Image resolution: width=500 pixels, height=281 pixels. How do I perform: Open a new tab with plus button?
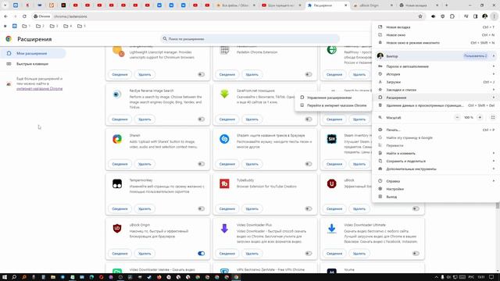click(446, 5)
